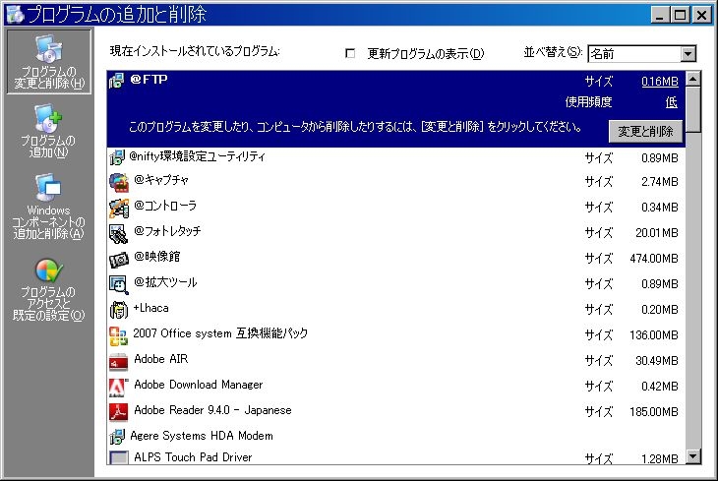
Task: Click the ALPS Touch Pad Driver icon
Action: 119,457
